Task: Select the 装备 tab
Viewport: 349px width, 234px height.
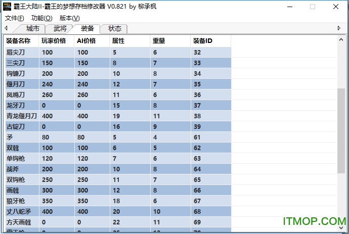Action: [87, 28]
